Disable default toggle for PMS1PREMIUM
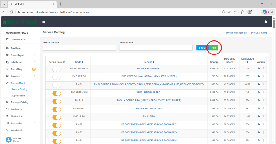 57,93
